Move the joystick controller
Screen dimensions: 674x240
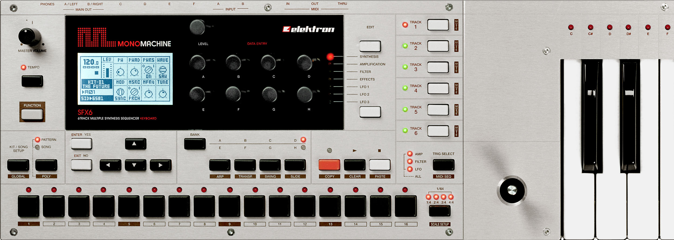coord(512,190)
